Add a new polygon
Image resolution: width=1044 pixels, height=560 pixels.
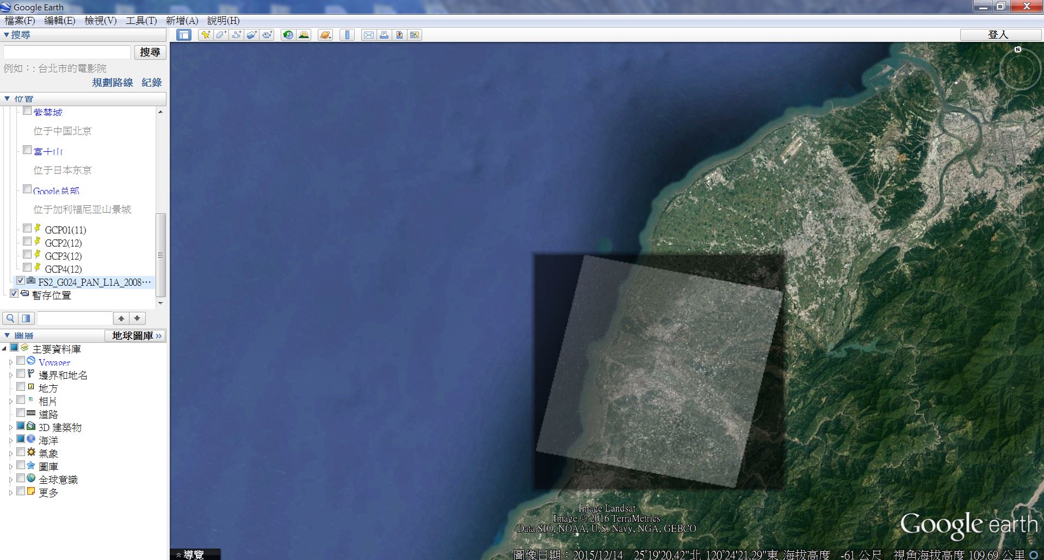pyautogui.click(x=221, y=35)
